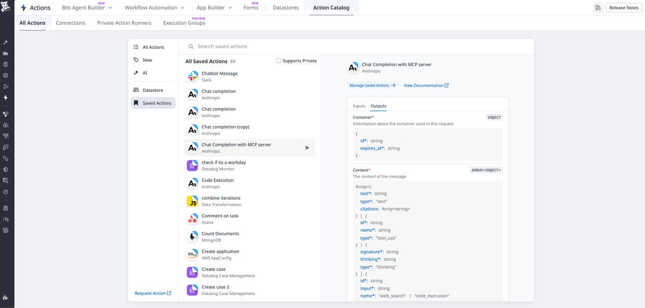Click the ARRAY<OBJECT> type badge for Content

point(486,170)
